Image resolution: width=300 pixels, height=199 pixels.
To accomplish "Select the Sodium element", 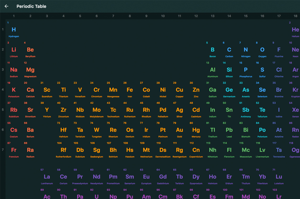I will (14, 70).
